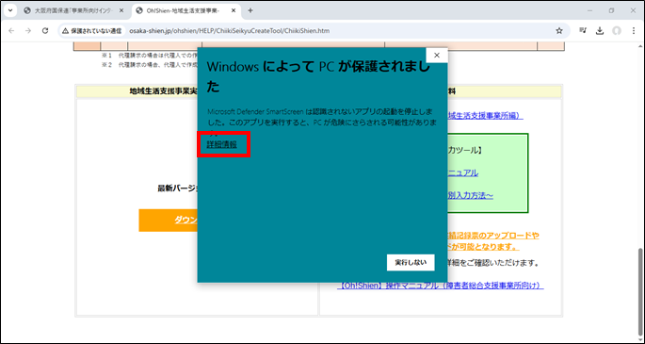Close the SmartScreen dialog with X
The height and width of the screenshot is (344, 645).
pyautogui.click(x=437, y=56)
